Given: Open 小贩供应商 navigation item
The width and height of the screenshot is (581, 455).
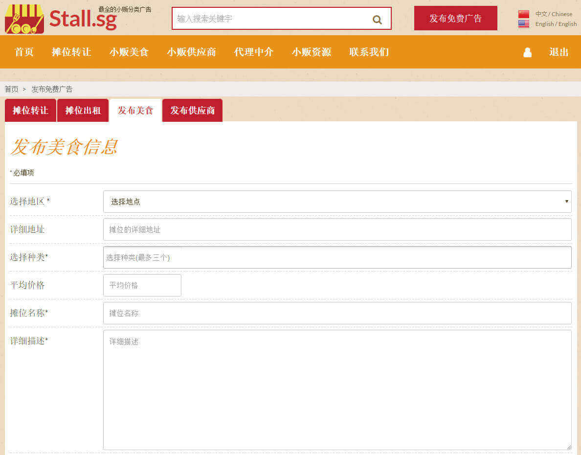Looking at the screenshot, I should 191,52.
